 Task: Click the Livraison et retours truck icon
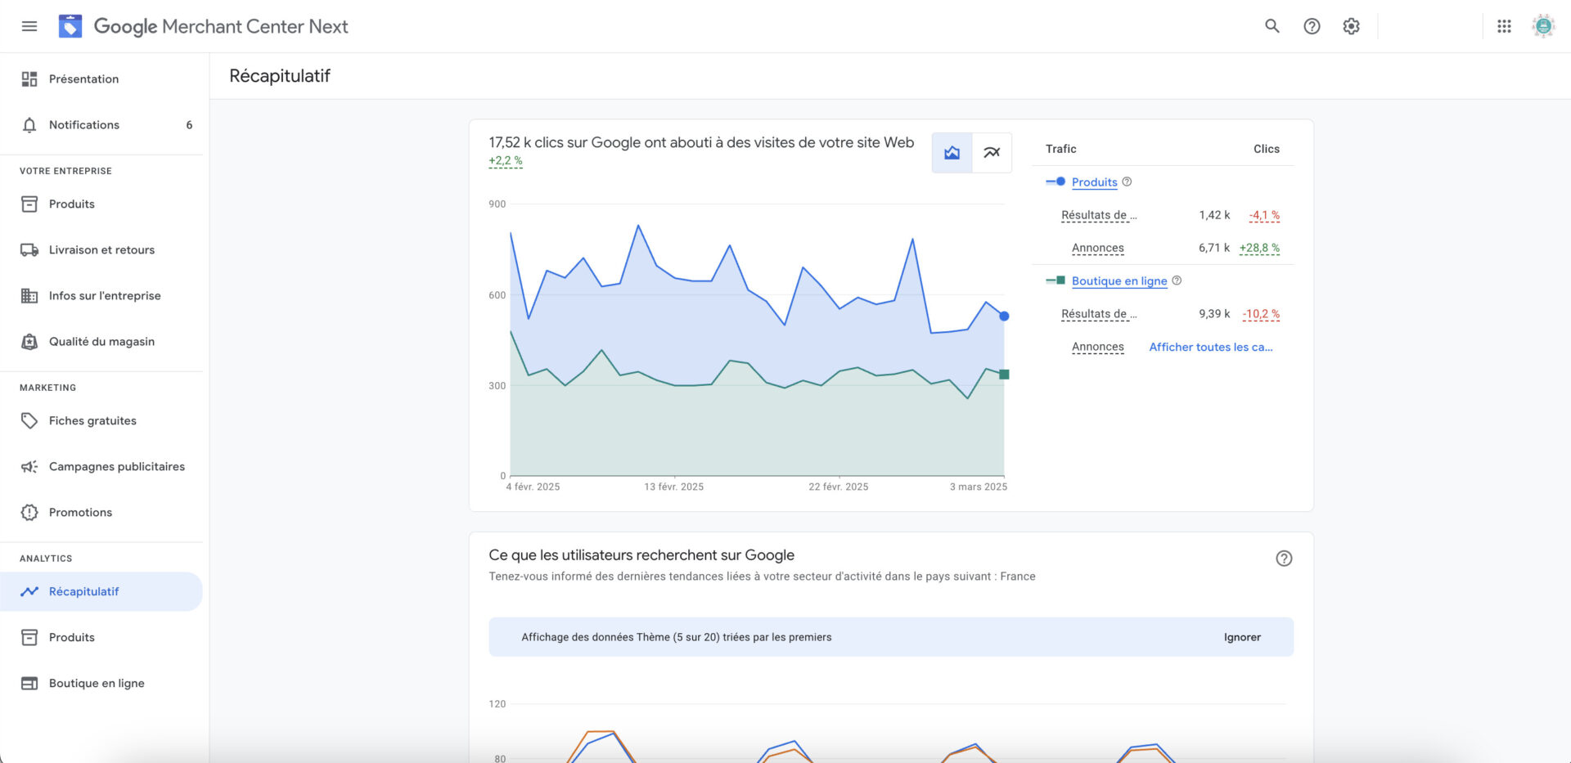click(x=29, y=249)
